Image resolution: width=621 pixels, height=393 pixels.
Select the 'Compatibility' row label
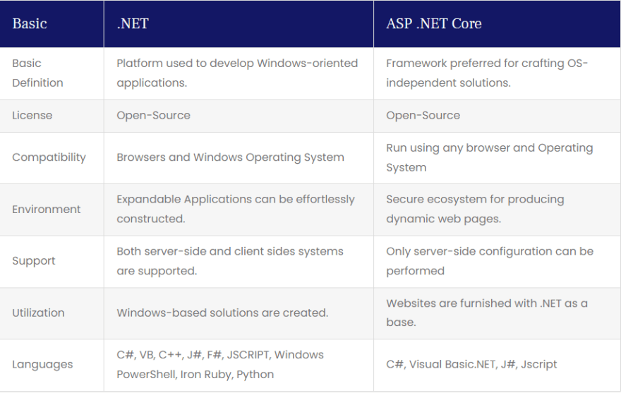point(49,157)
